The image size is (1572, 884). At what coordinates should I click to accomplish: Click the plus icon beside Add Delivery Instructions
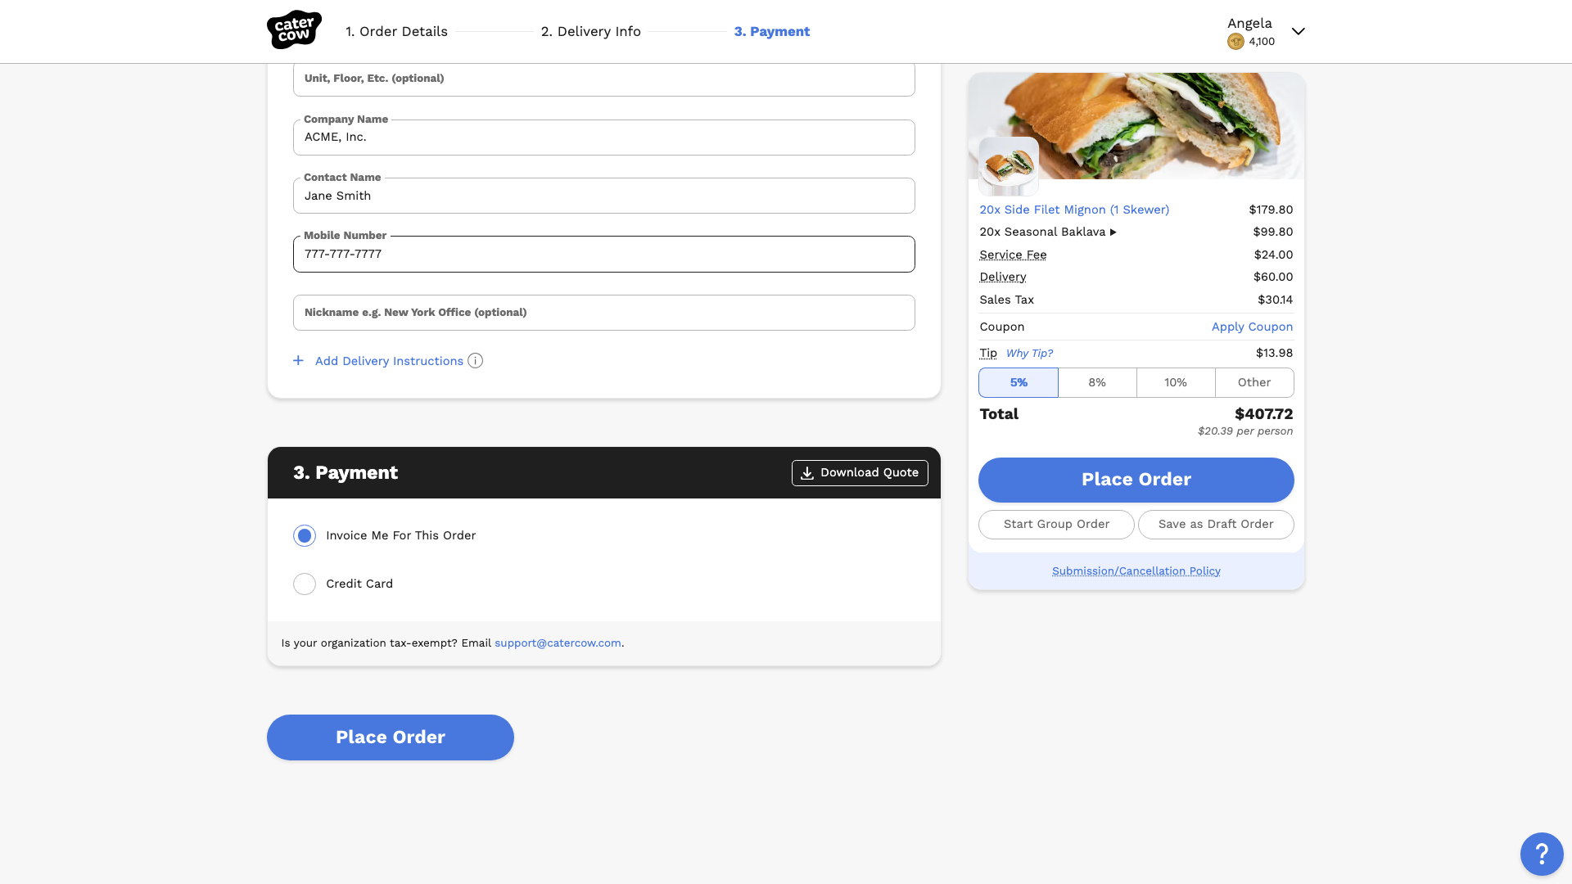298,361
